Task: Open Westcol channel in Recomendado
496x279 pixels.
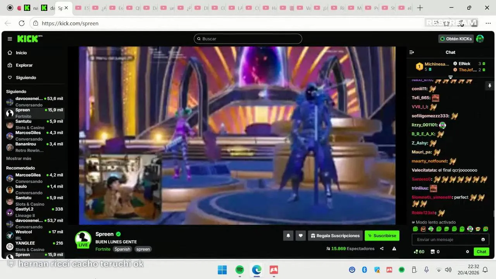Action: 34,235
